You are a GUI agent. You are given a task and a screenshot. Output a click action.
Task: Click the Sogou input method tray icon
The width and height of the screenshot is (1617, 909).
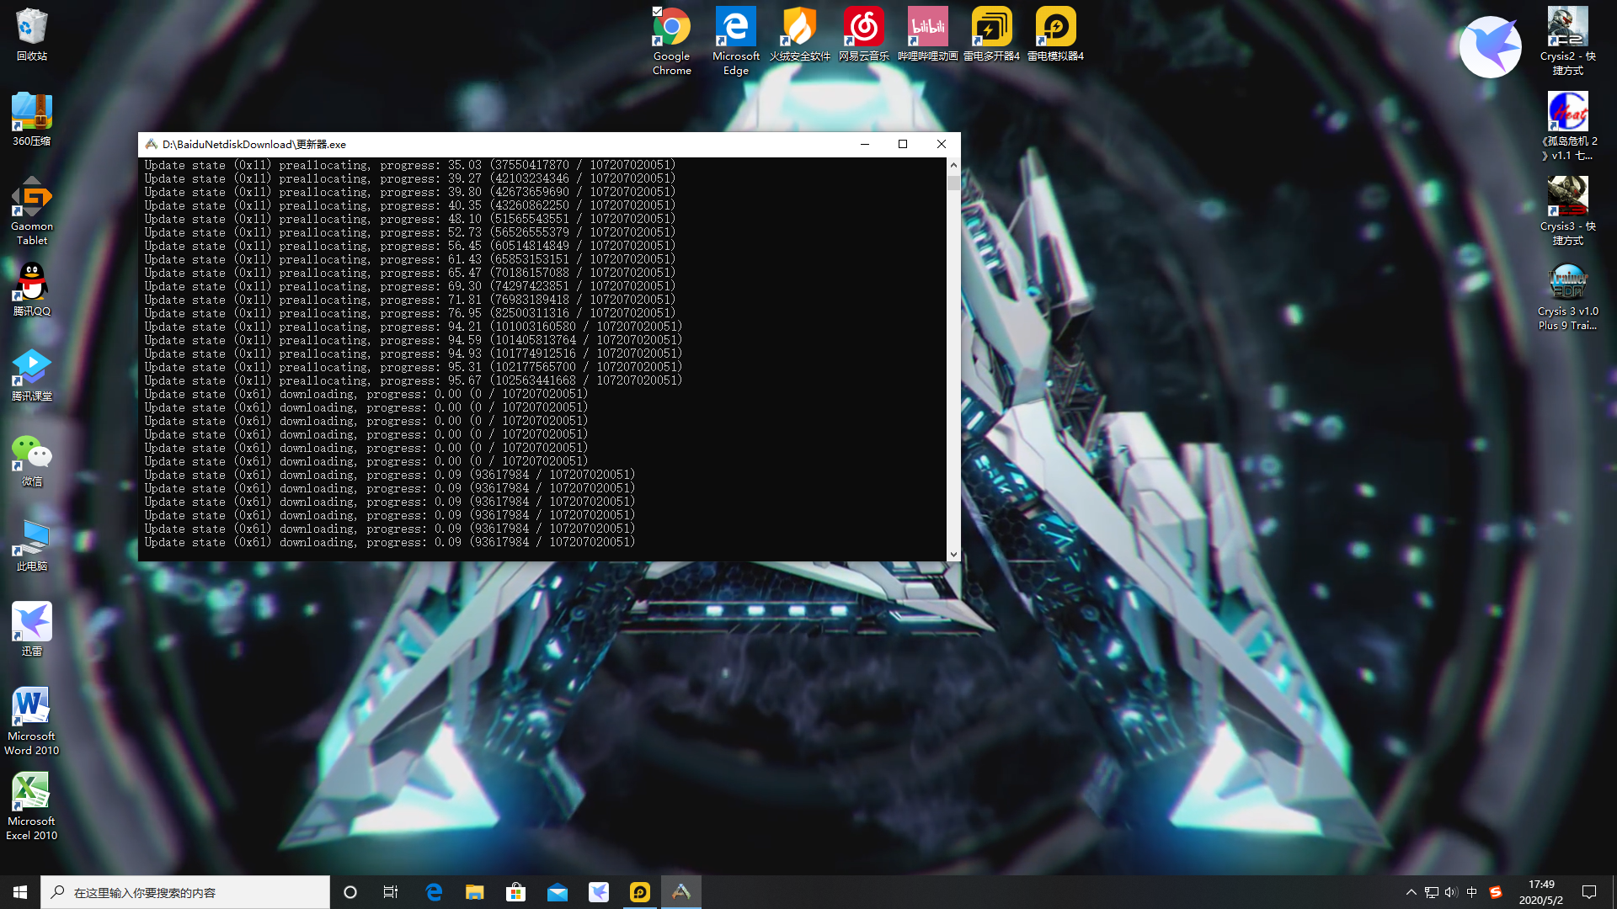(1496, 892)
